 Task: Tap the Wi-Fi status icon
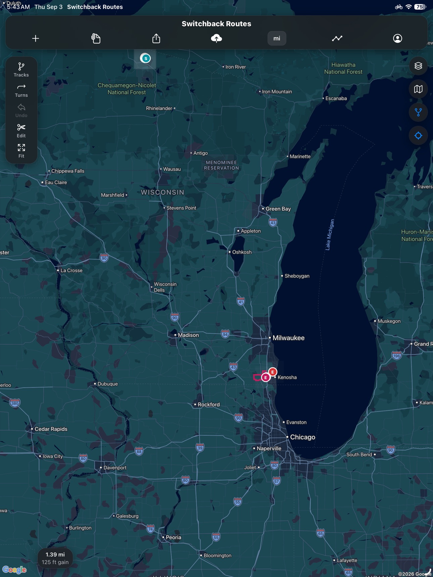coord(408,7)
